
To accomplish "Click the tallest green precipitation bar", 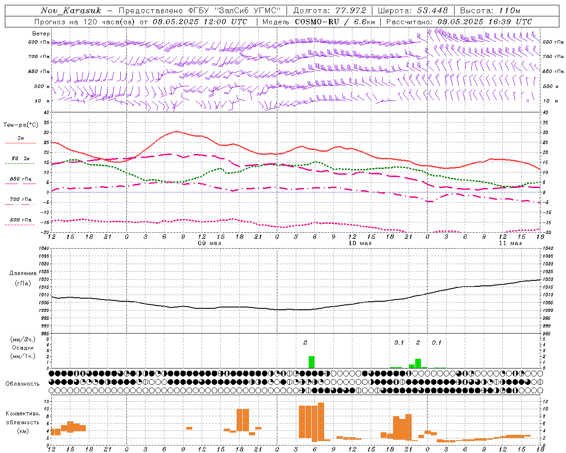I will click(x=312, y=362).
